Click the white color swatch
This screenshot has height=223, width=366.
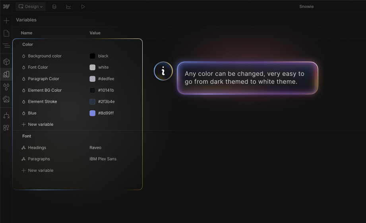(x=93, y=67)
